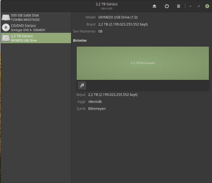This screenshot has width=212, height=183.
Task: Click the Seri Numarası label
Action: pos(84,31)
